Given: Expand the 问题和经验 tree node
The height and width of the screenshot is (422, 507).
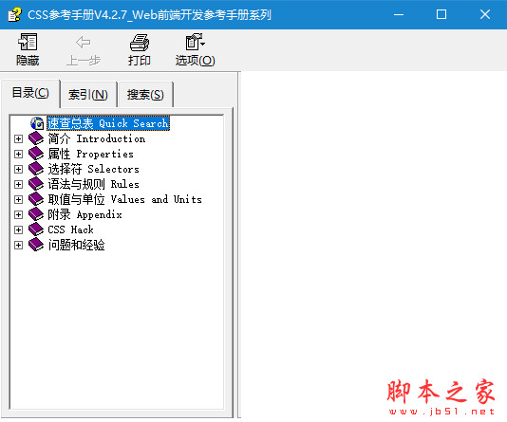Looking at the screenshot, I should 18,245.
